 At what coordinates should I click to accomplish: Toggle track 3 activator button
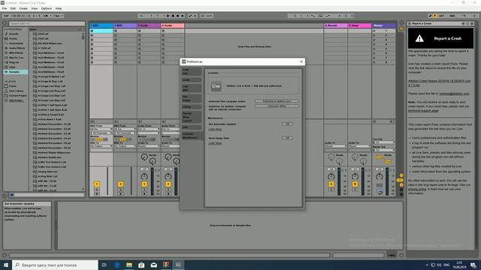144,184
